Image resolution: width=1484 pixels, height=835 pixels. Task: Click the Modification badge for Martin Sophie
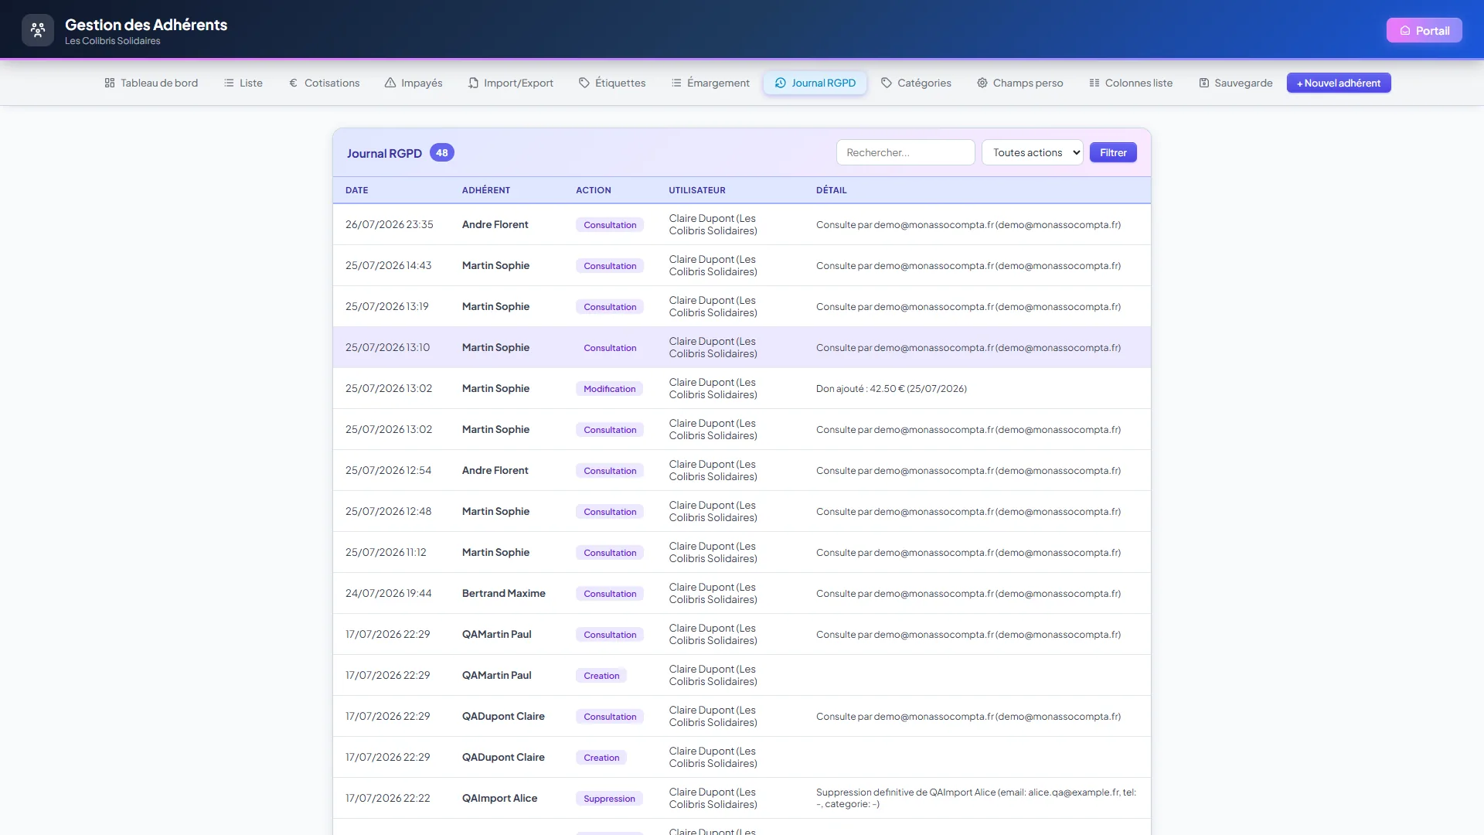[609, 389]
